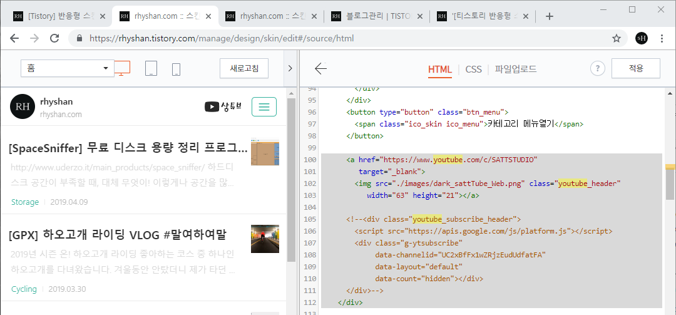Click the YouTube 샅튜브 logo in preview
Viewport: 676px width, 315px height.
click(x=223, y=106)
